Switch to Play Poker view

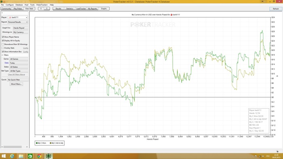pos(18,8)
